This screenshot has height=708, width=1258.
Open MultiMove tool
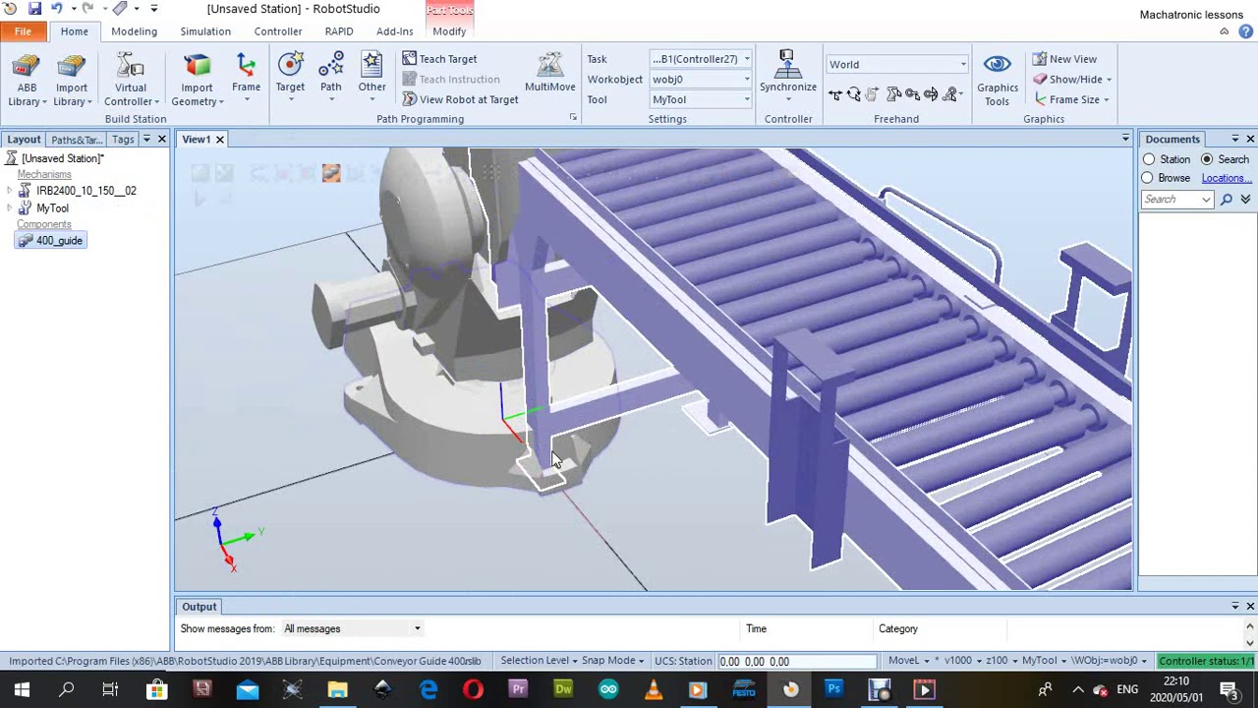[549, 74]
